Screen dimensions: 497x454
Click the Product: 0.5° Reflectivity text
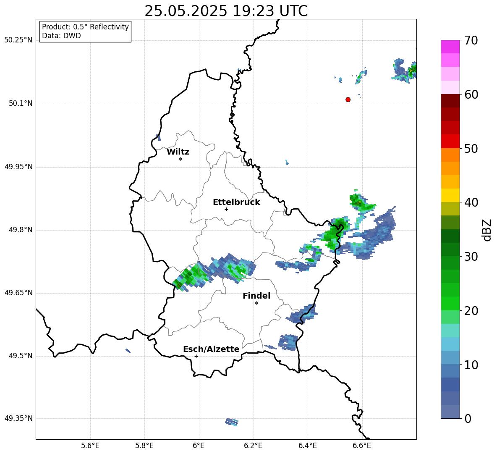[x=85, y=27]
